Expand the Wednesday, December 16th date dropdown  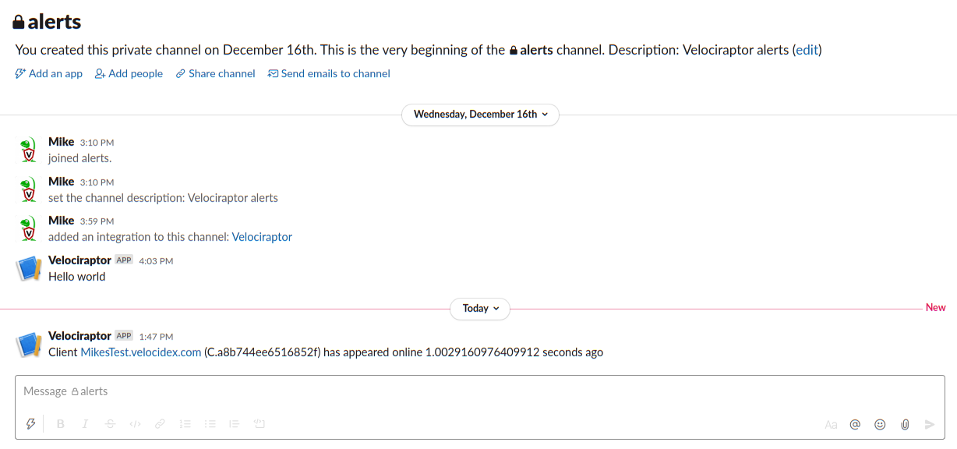(x=480, y=115)
